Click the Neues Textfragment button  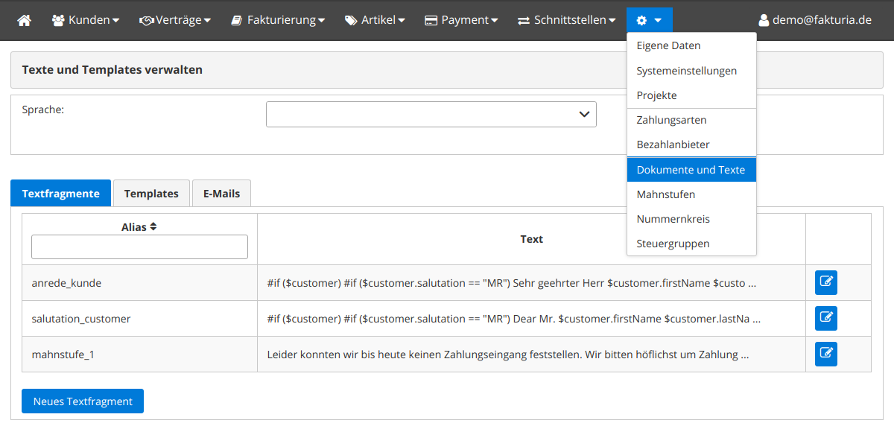(83, 401)
